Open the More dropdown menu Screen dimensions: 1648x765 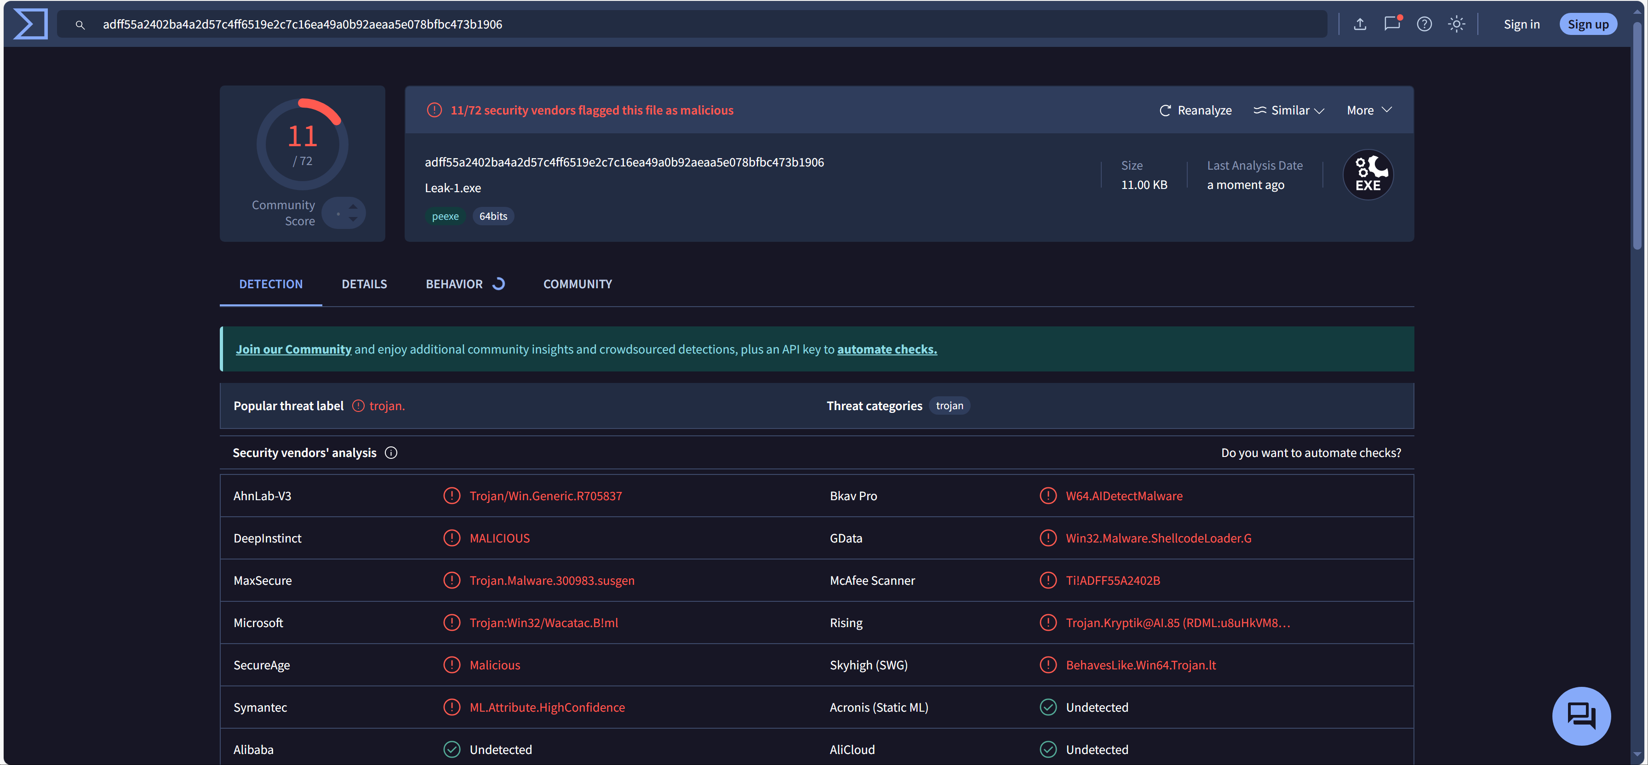(1369, 111)
